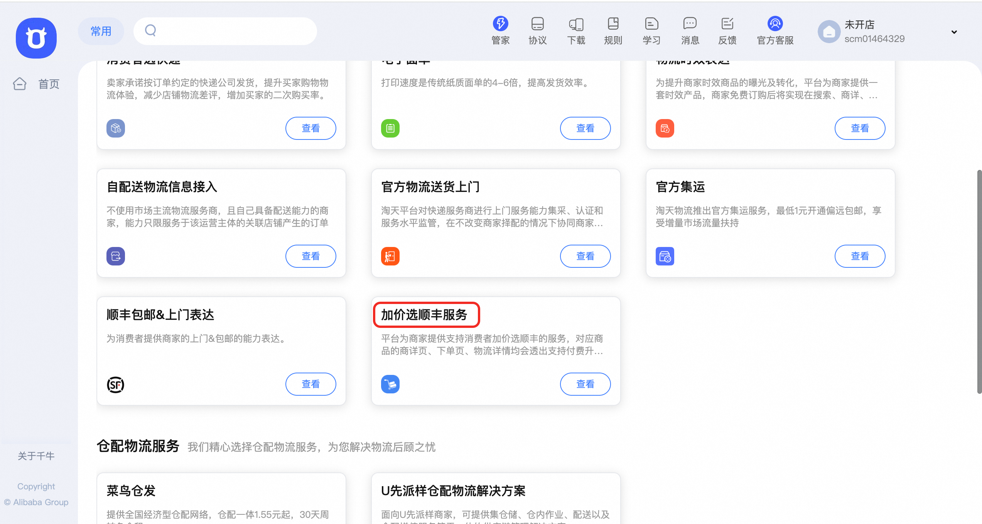This screenshot has height=524, width=982.
Task: Click the purple package icon on the first card
Action: [116, 128]
